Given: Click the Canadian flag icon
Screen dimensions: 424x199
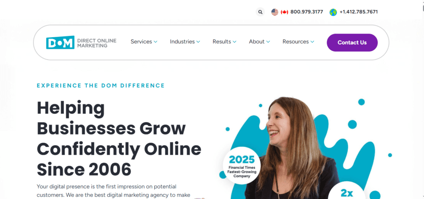Looking at the screenshot, I should click(284, 12).
